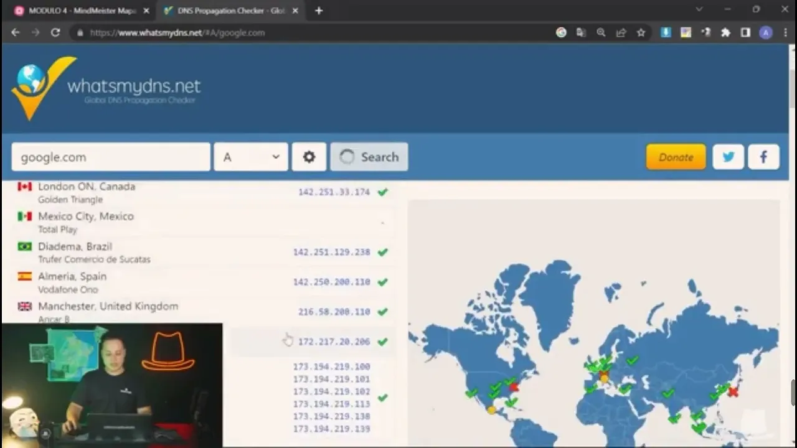Click IP address 216.58.208.110
This screenshot has height=448, width=797.
[334, 312]
